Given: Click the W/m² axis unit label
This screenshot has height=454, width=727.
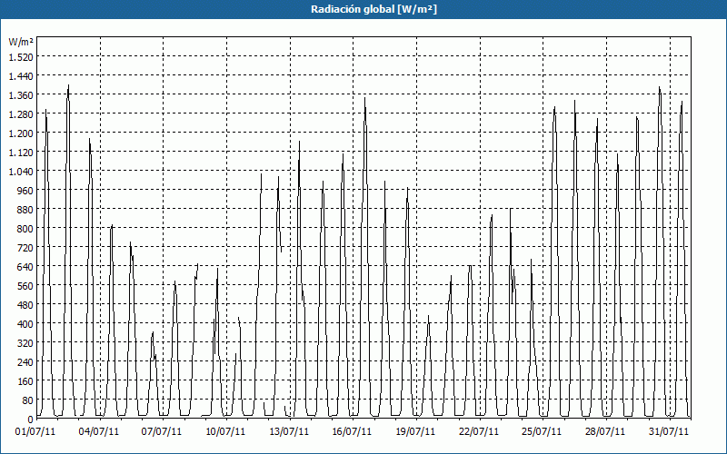Looking at the screenshot, I should click(x=21, y=42).
